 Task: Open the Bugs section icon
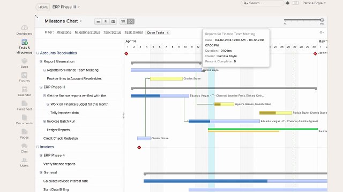24,61
